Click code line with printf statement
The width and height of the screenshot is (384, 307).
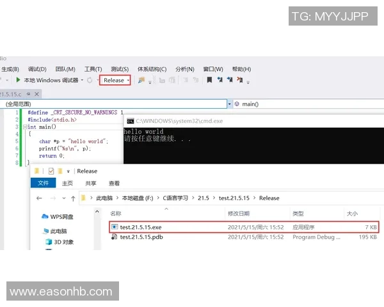pyautogui.click(x=65, y=148)
